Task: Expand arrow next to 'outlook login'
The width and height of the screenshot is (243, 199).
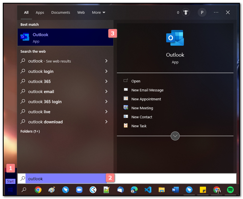Action: pyautogui.click(x=106, y=71)
